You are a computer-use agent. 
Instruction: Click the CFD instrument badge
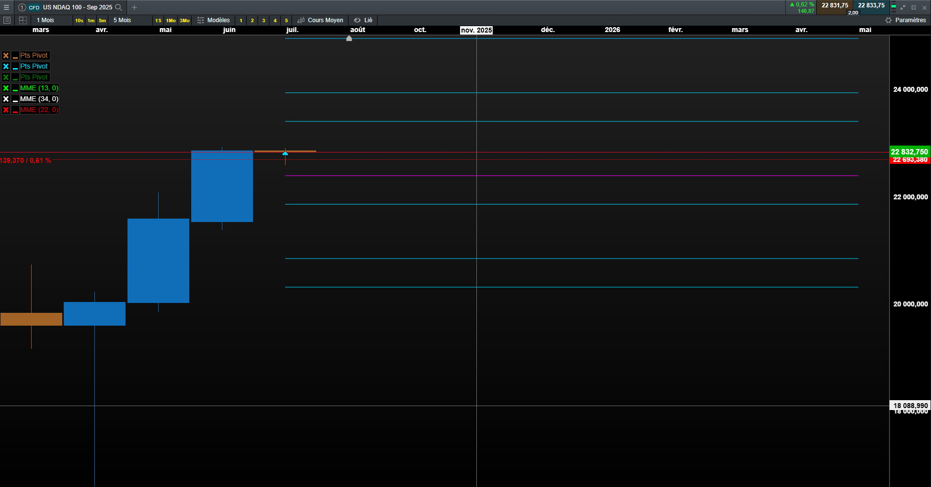click(34, 7)
